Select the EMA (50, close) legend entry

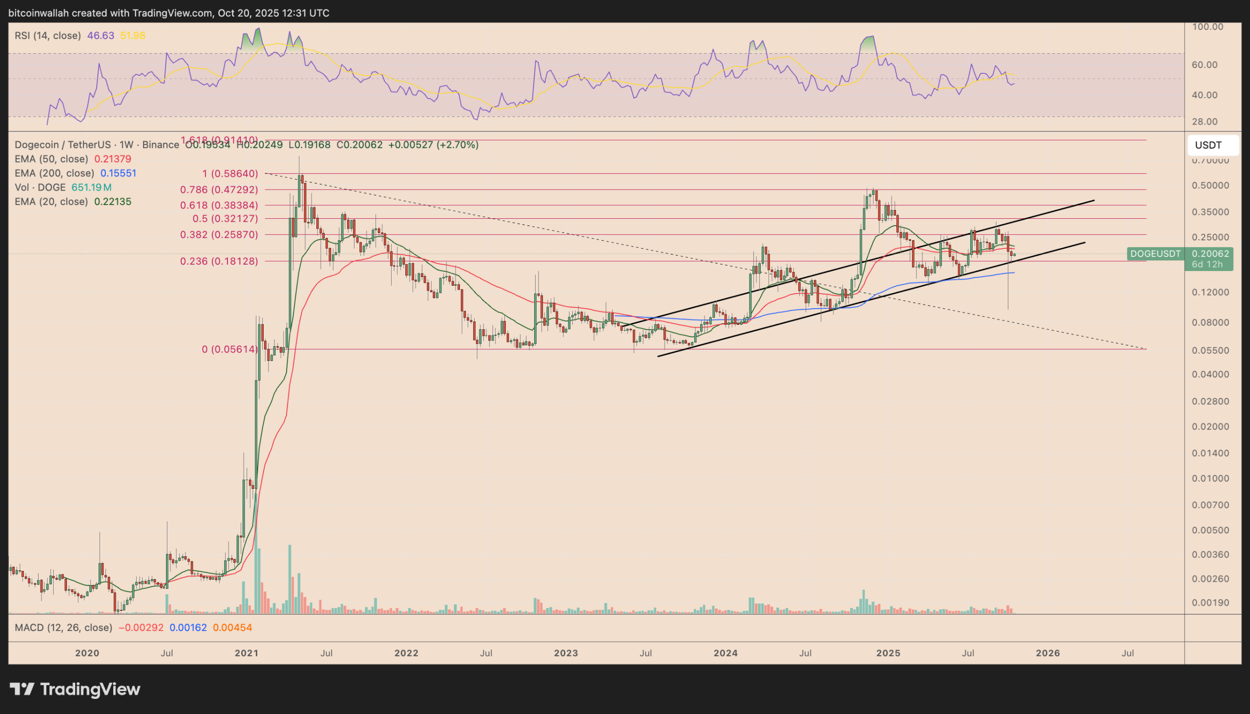tap(51, 159)
